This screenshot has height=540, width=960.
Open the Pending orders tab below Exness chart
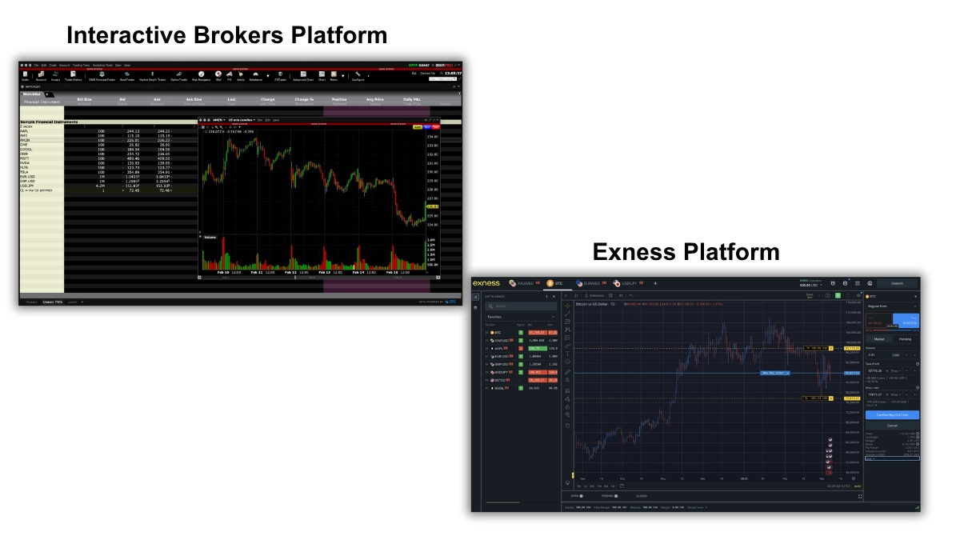click(x=609, y=496)
